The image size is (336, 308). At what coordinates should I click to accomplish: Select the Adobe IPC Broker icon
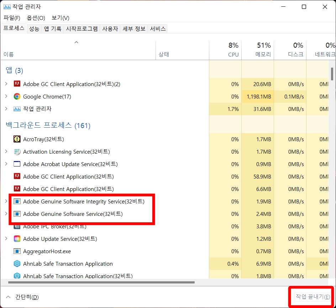point(17,226)
